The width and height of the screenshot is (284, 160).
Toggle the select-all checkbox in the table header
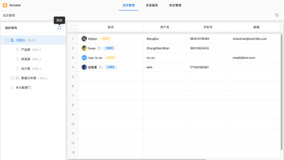click(x=73, y=27)
